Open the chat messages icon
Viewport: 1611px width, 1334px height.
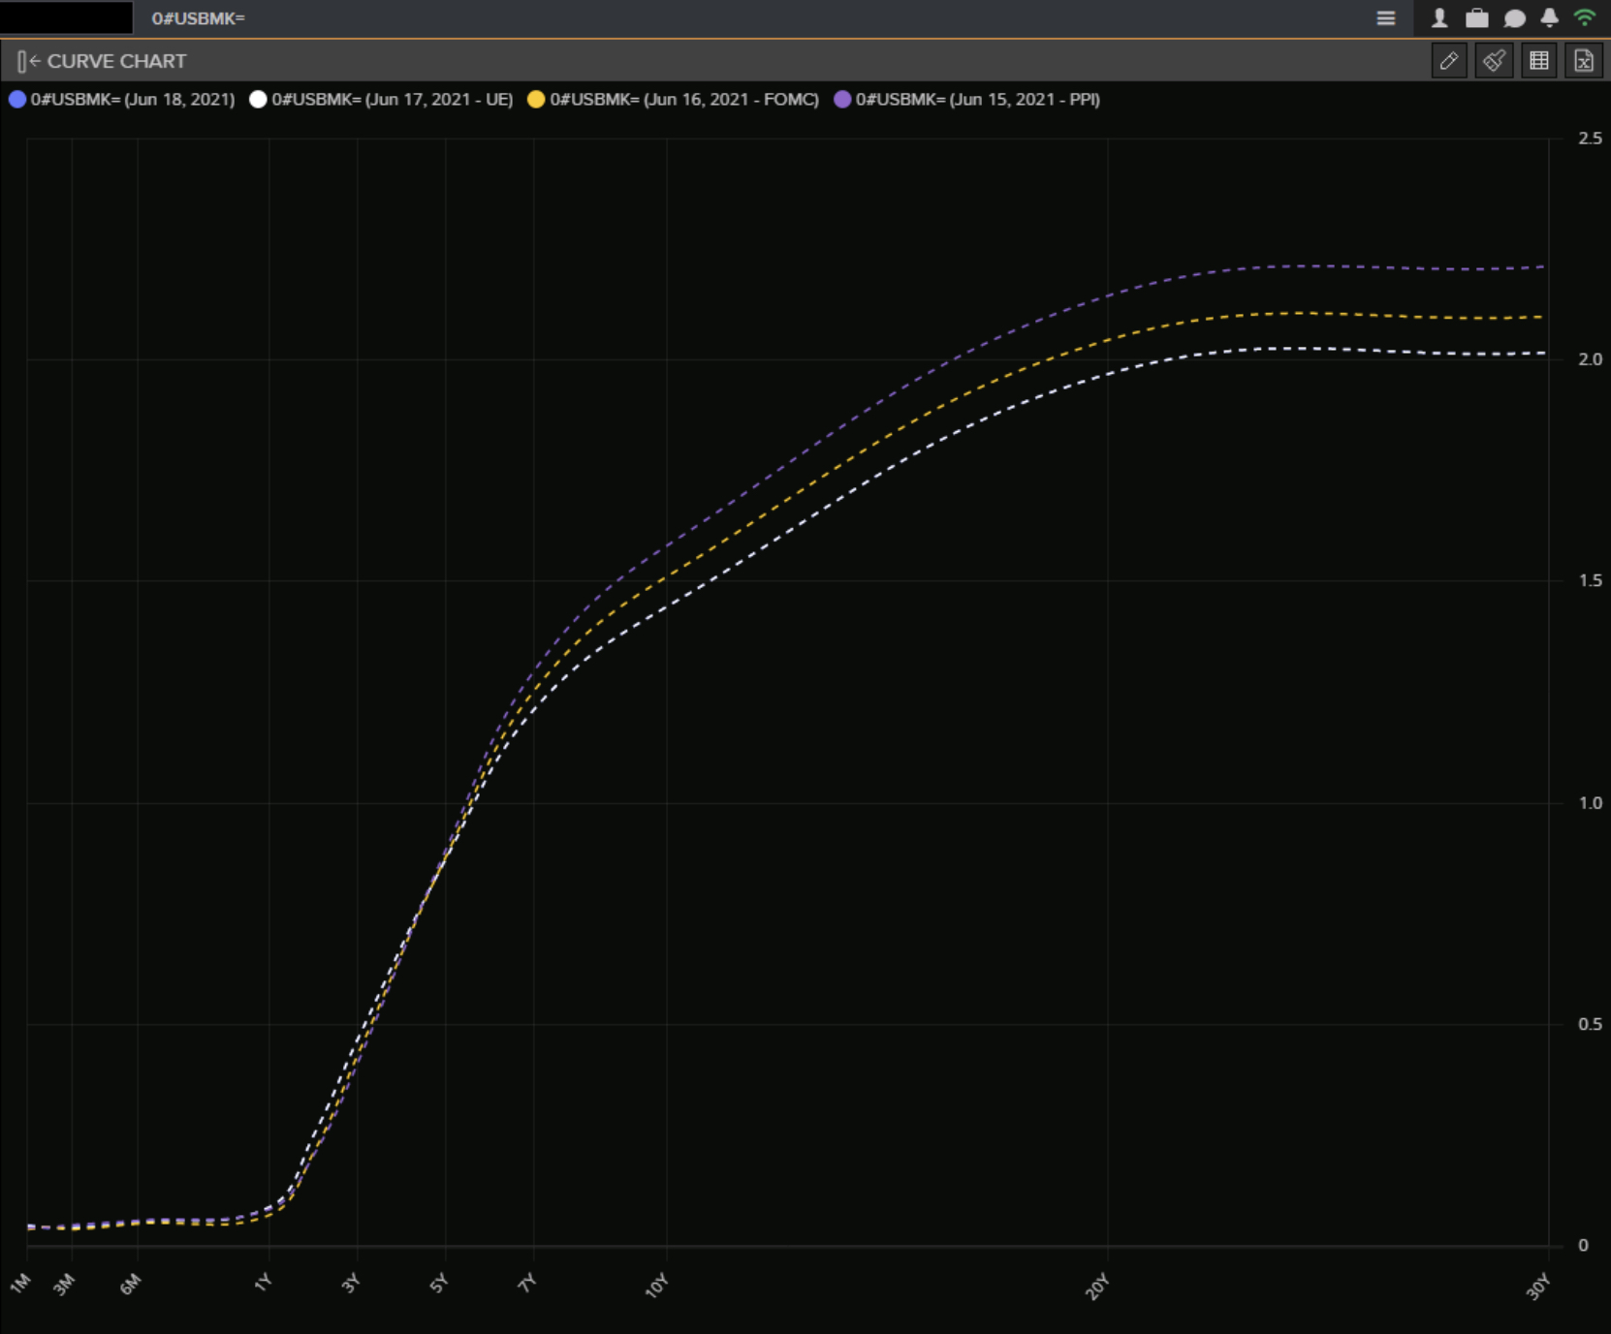tap(1514, 18)
